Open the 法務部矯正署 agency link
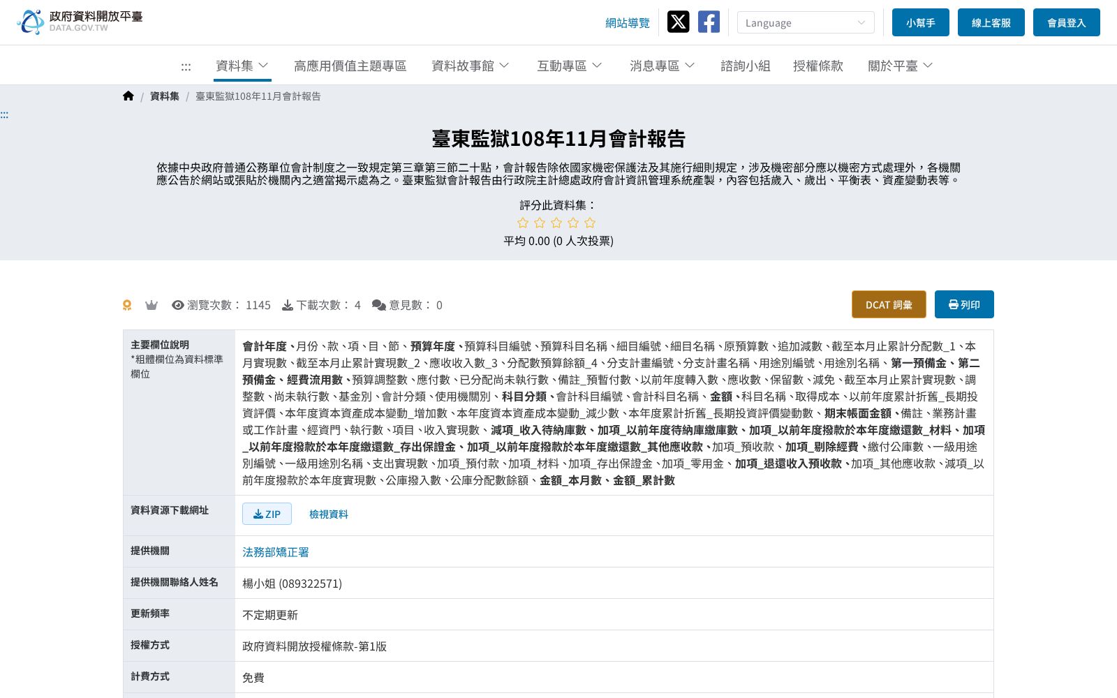 276,552
